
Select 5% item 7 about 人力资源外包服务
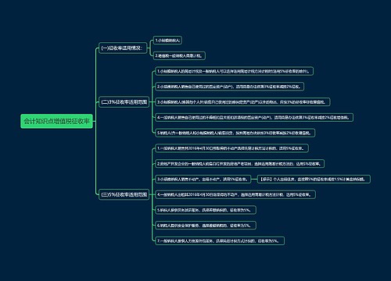click(x=220, y=240)
